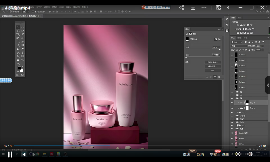The height and width of the screenshot is (162, 270).
Task: Click the mask density slider handle
Action: pos(220,50)
